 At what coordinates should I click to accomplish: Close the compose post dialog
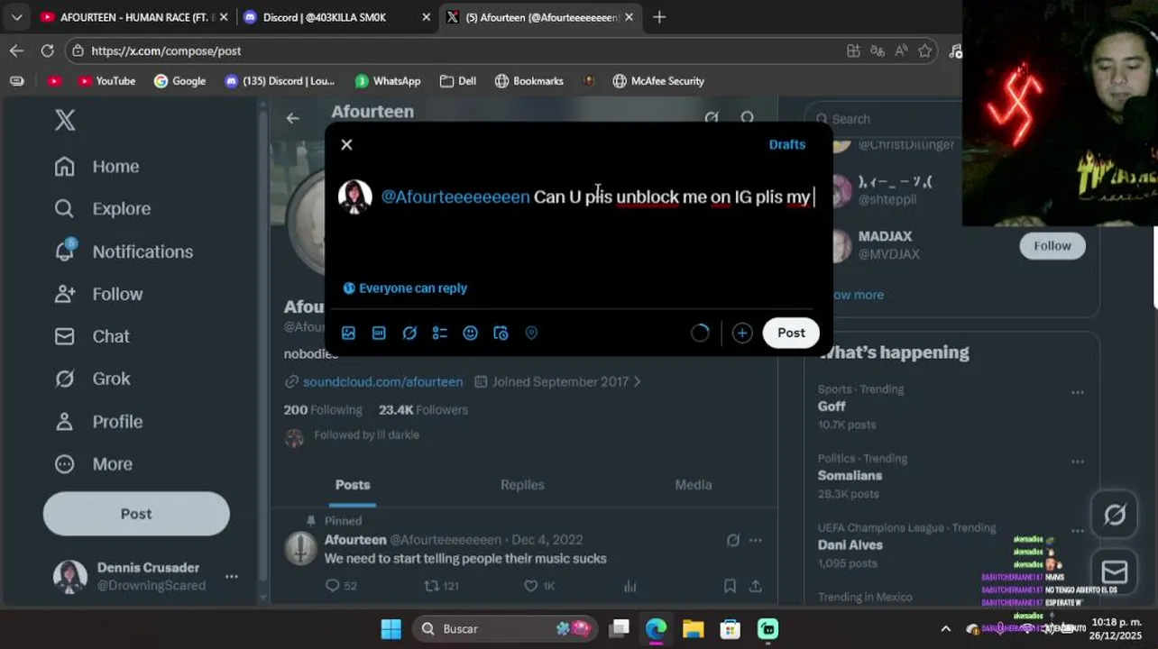[x=346, y=144]
